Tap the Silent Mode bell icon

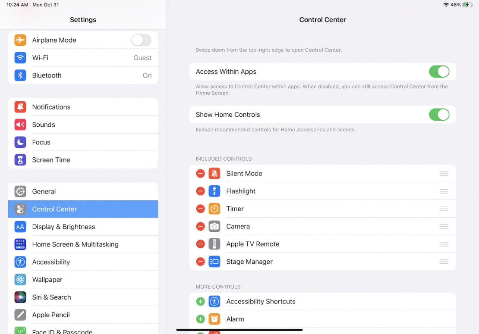[x=214, y=173]
